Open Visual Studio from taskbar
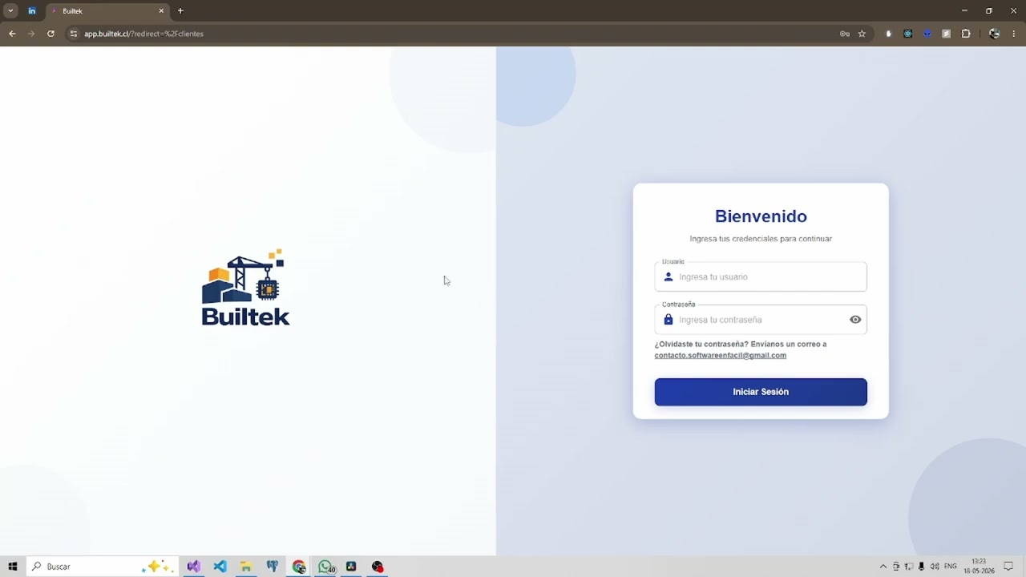This screenshot has height=577, width=1026. pyautogui.click(x=194, y=567)
